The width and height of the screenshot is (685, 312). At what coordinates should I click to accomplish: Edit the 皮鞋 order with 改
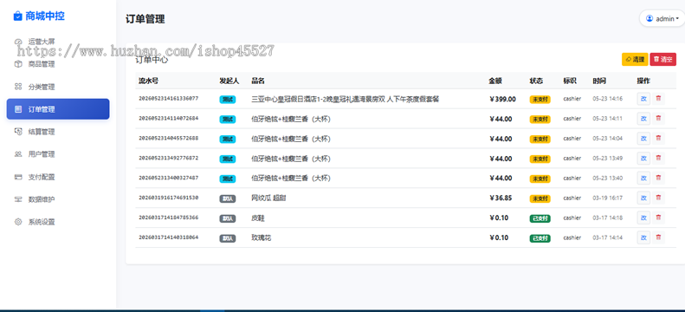point(643,218)
